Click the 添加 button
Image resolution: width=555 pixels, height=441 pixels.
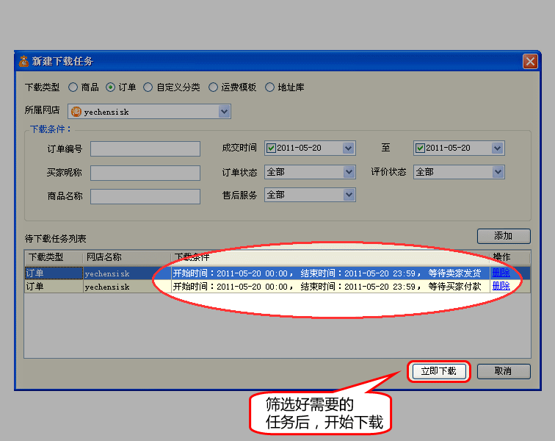coord(504,236)
